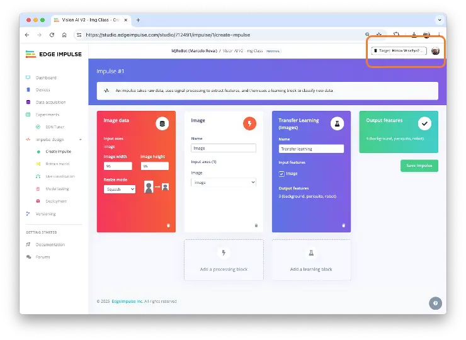This screenshot has height=340, width=466.
Task: Toggle the Image input feature checkbox
Action: coord(281,174)
